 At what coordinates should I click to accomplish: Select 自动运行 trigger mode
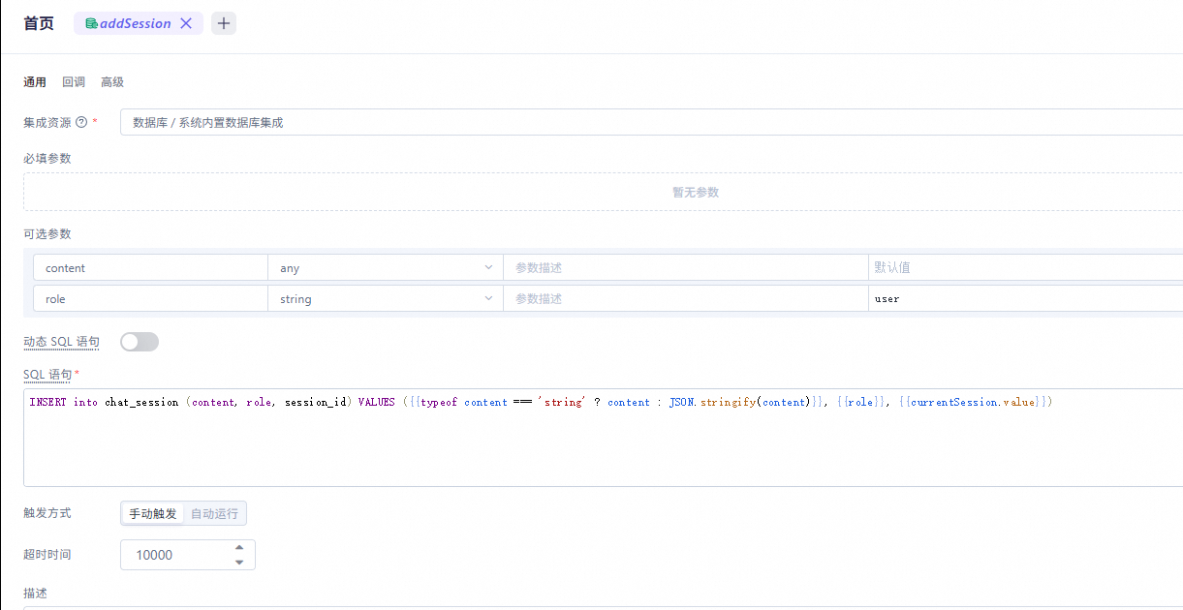pos(214,513)
